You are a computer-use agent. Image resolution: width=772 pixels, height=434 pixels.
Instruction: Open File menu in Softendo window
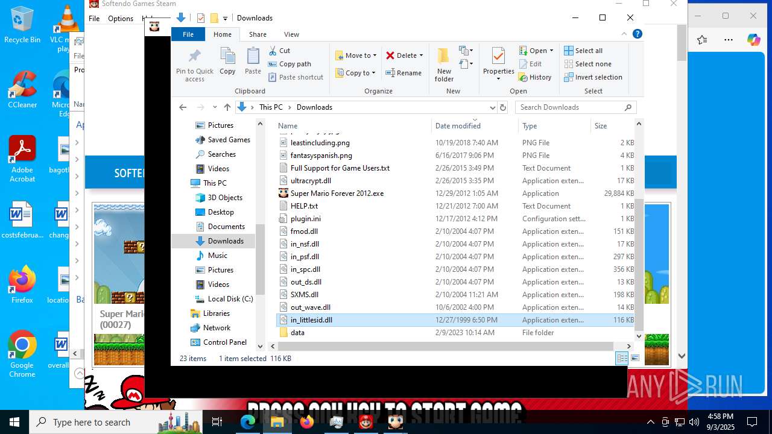pos(94,19)
